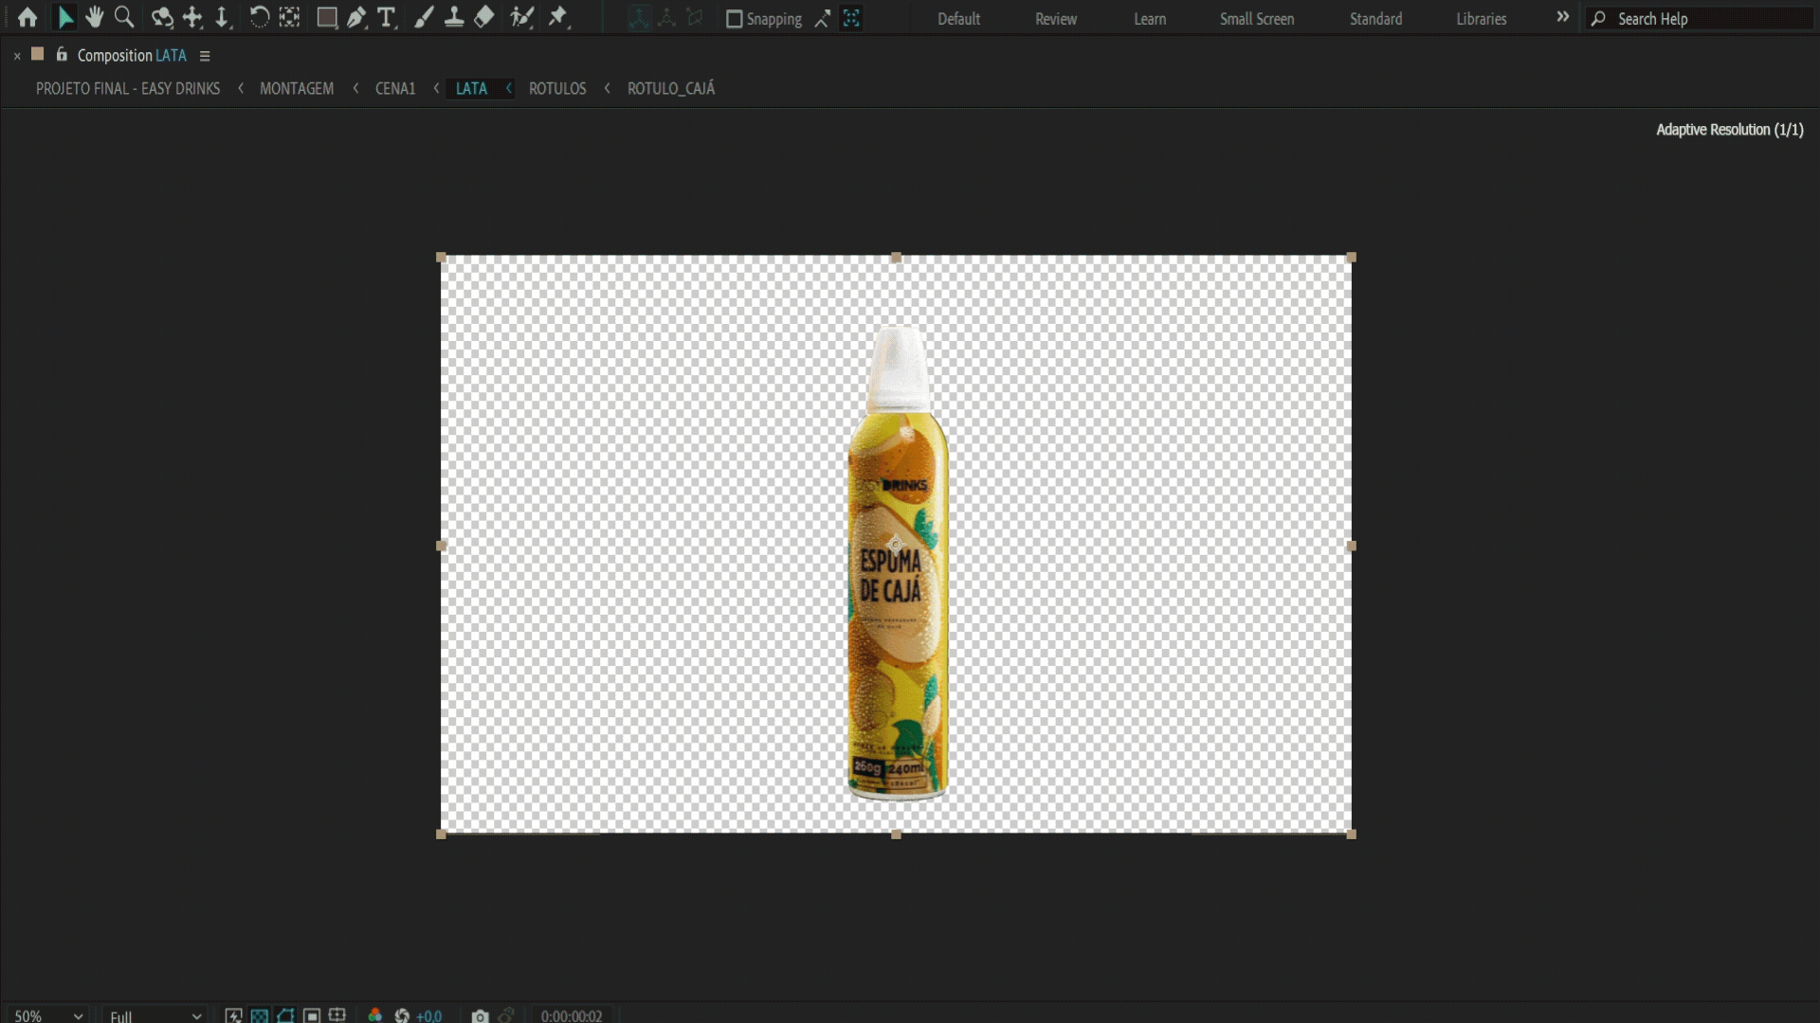Click the chevron after ROTULOS breadcrumb

tap(607, 88)
